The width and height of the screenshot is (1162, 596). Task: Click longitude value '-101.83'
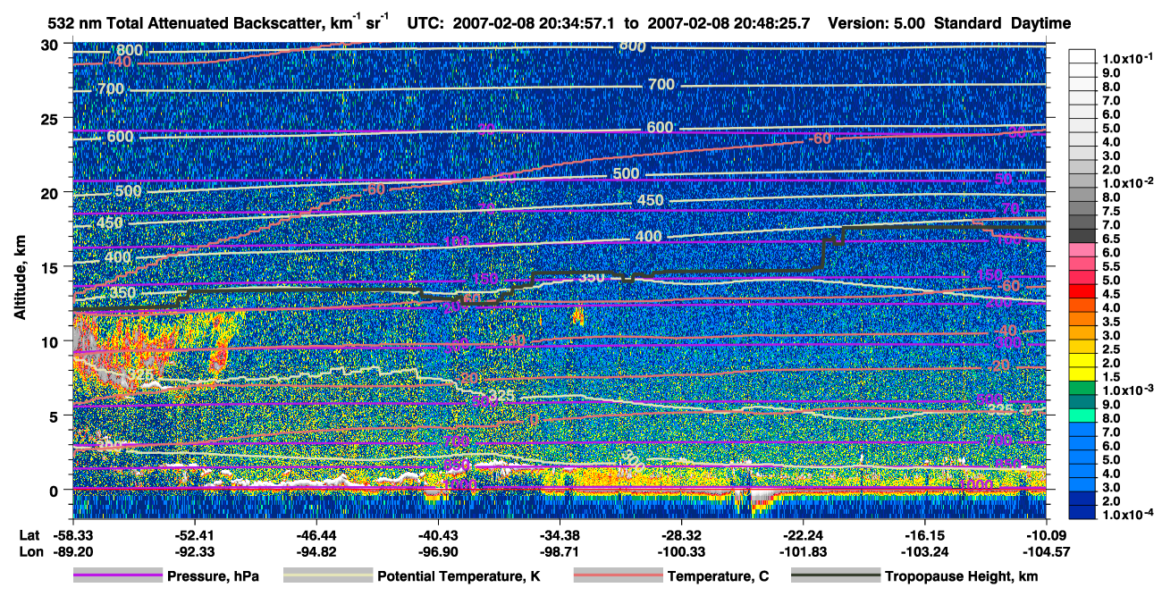point(803,551)
